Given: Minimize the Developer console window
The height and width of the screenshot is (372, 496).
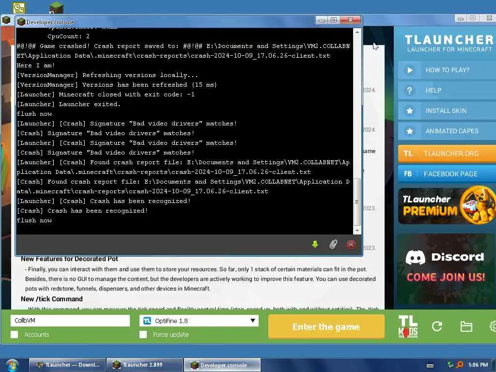Looking at the screenshot, I should (322, 20).
